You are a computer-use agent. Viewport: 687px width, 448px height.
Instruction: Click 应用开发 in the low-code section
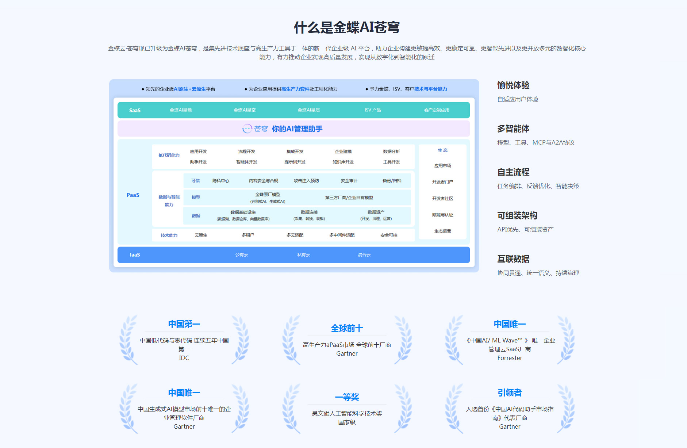coord(199,152)
